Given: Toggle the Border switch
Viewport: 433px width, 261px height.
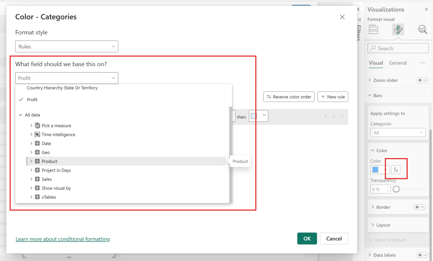Looking at the screenshot, I should 419,207.
